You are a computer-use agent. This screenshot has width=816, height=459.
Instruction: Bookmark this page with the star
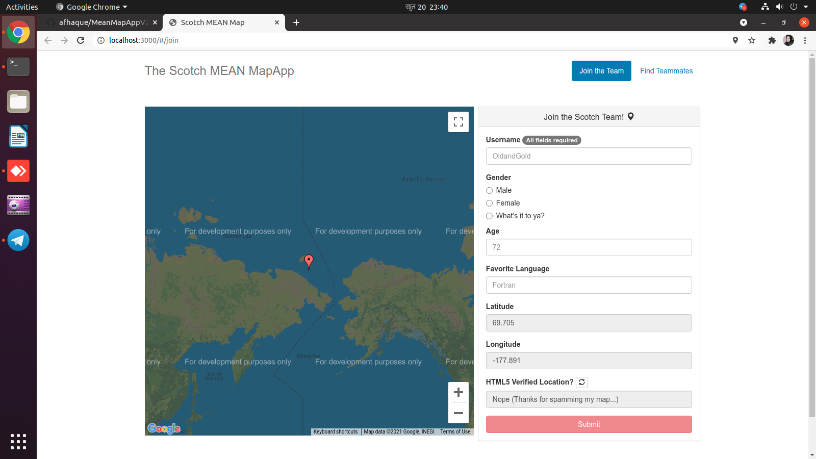[x=752, y=40]
